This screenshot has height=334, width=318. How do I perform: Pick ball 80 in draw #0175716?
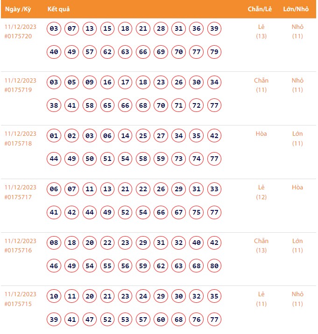[x=214, y=266]
